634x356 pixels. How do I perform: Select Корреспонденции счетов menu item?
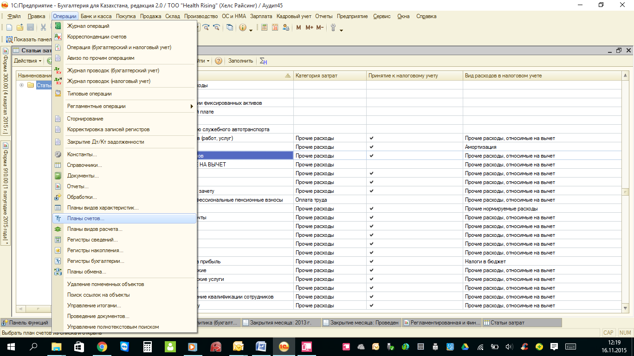(124, 37)
